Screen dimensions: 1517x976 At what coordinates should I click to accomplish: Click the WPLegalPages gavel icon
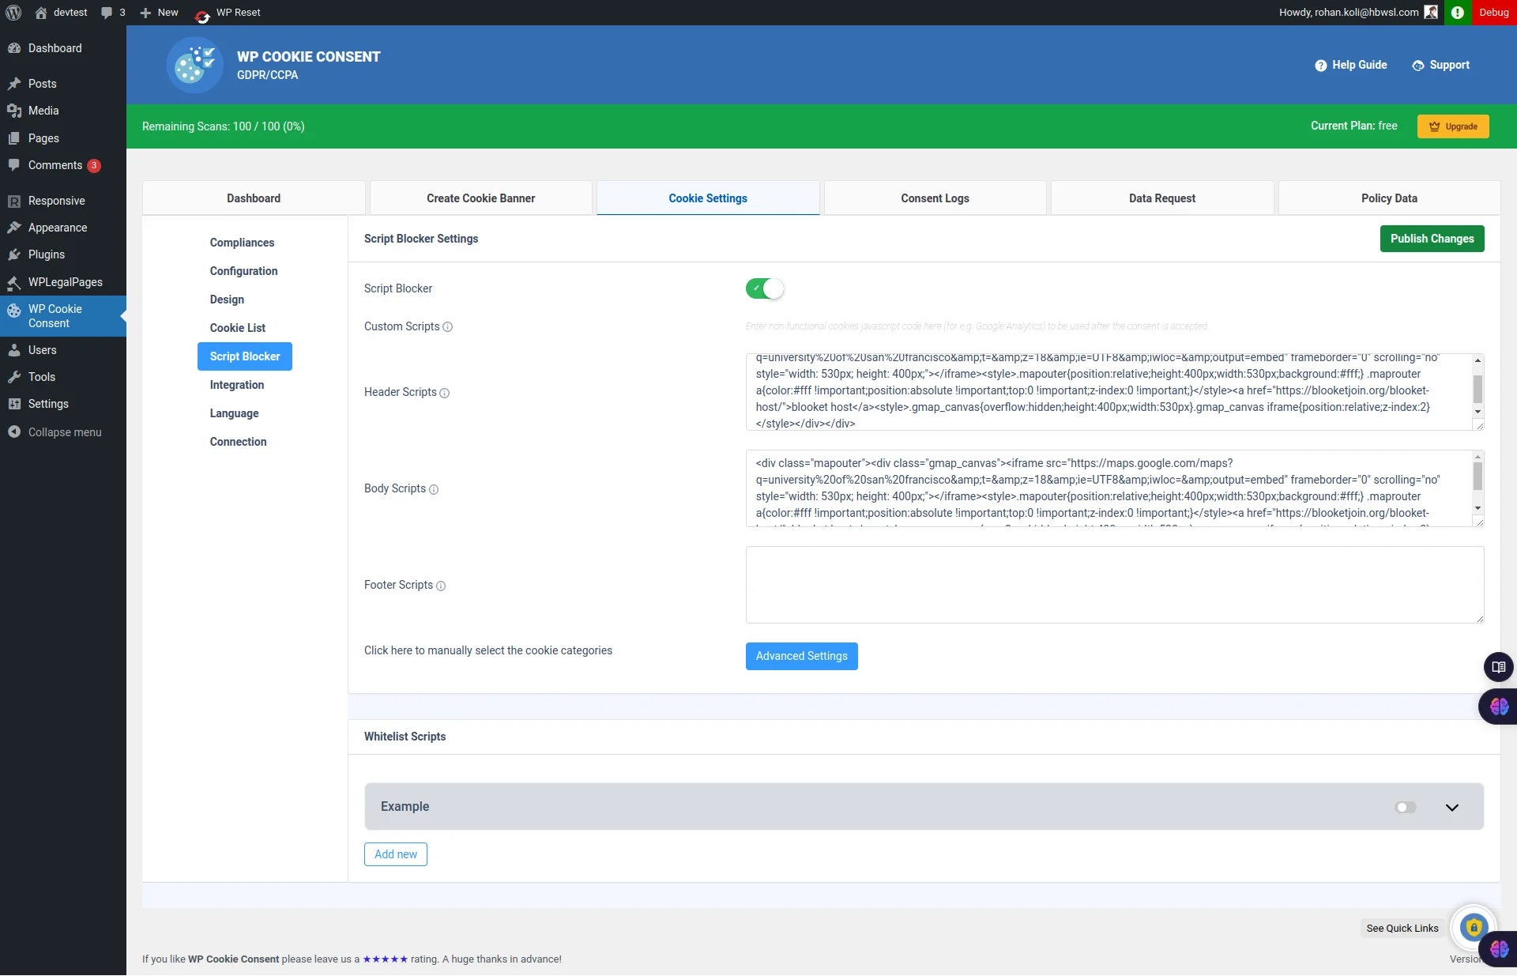point(14,282)
